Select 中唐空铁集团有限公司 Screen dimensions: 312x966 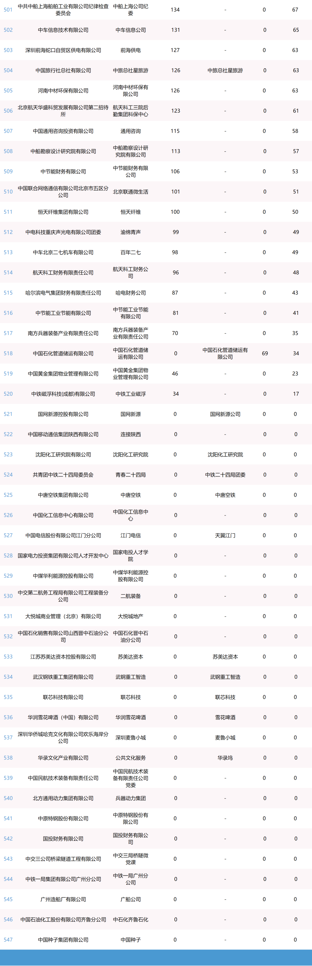pos(63,495)
